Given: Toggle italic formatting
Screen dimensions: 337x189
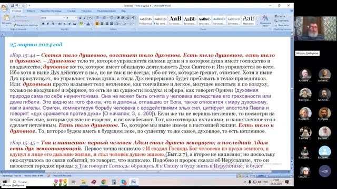Looking at the screenshot, I should coord(48,24).
